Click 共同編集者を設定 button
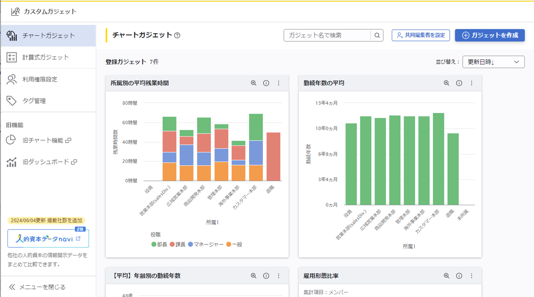Image resolution: width=534 pixels, height=297 pixels. (x=421, y=35)
